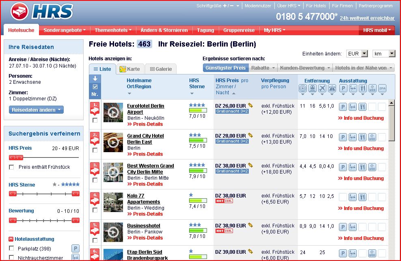Click number 1 bed marker icon
Viewport: 401px width, 261px height.
[x=95, y=108]
